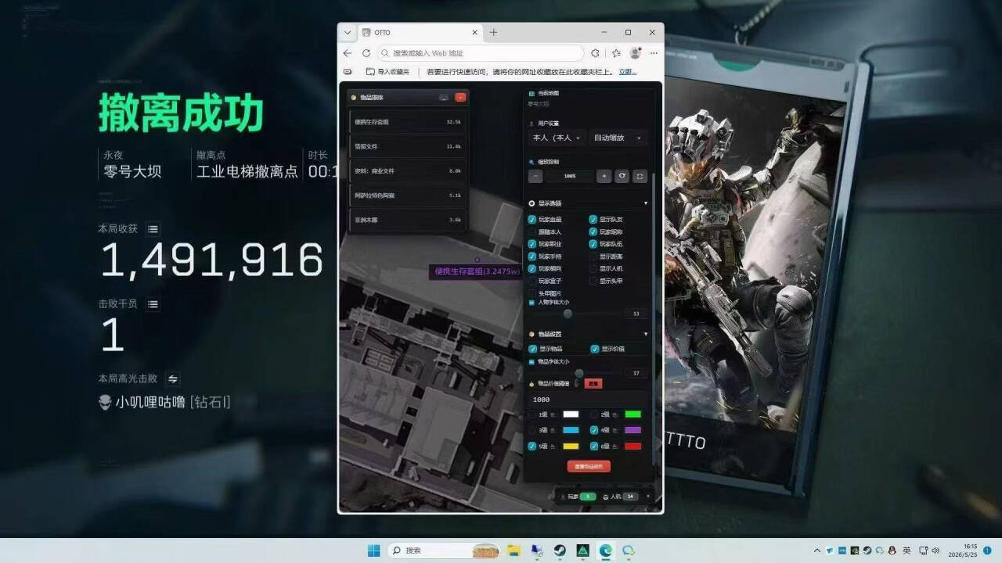Open Microsoft Edge taskbar icon
The height and width of the screenshot is (563, 1002).
[x=605, y=550]
